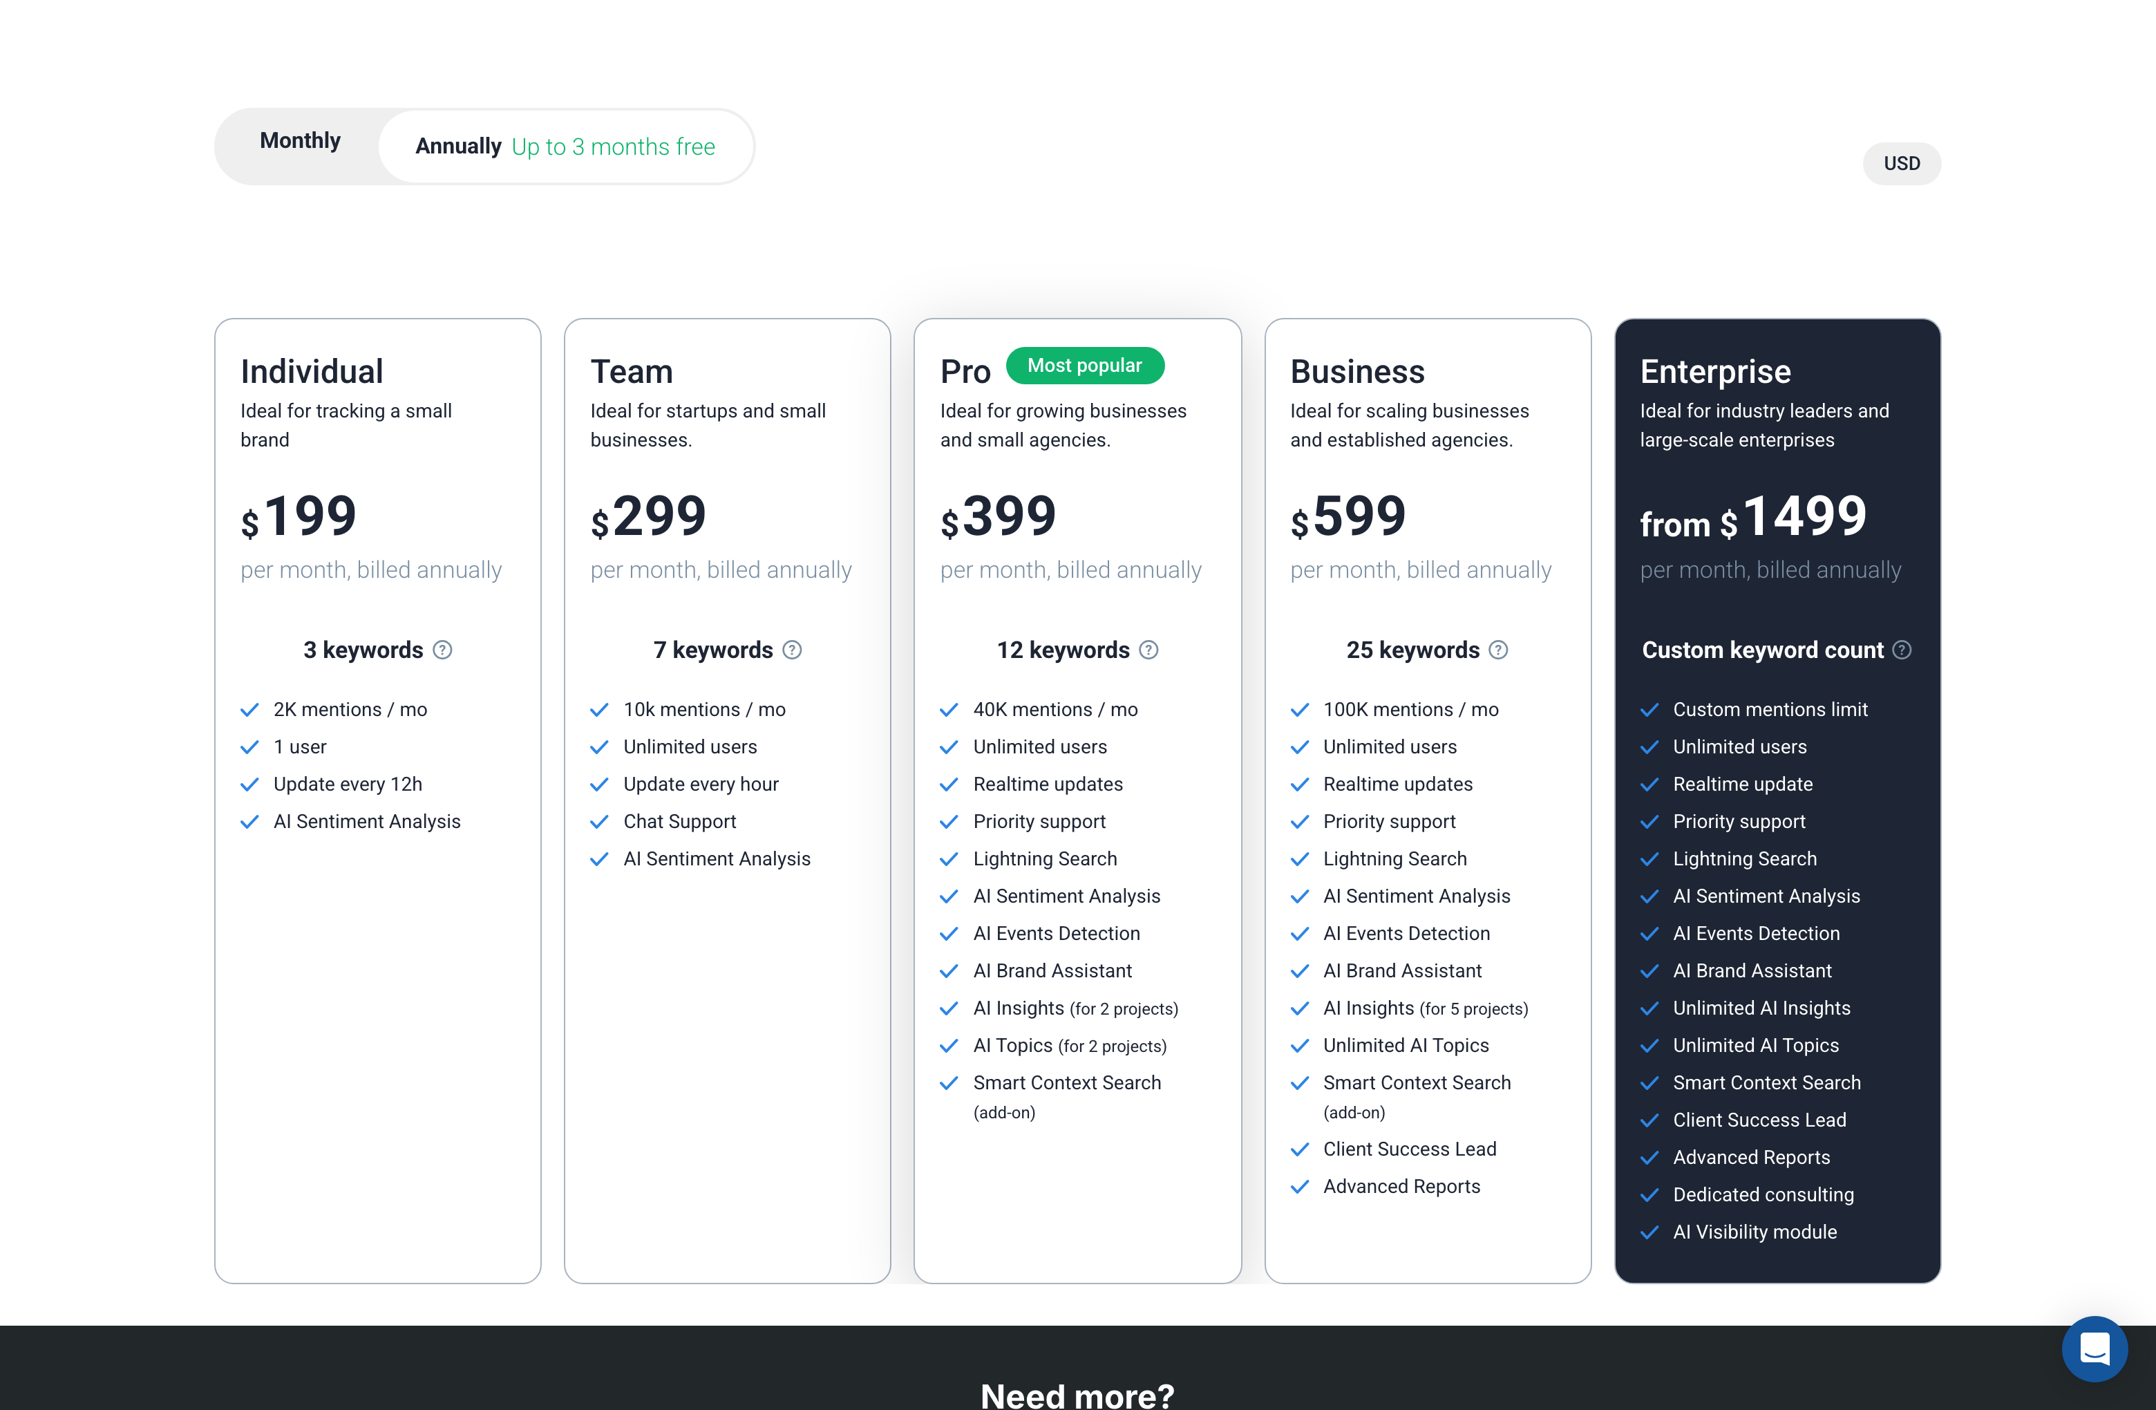This screenshot has width=2156, height=1410.
Task: Click the Individual plan title
Action: coord(312,372)
